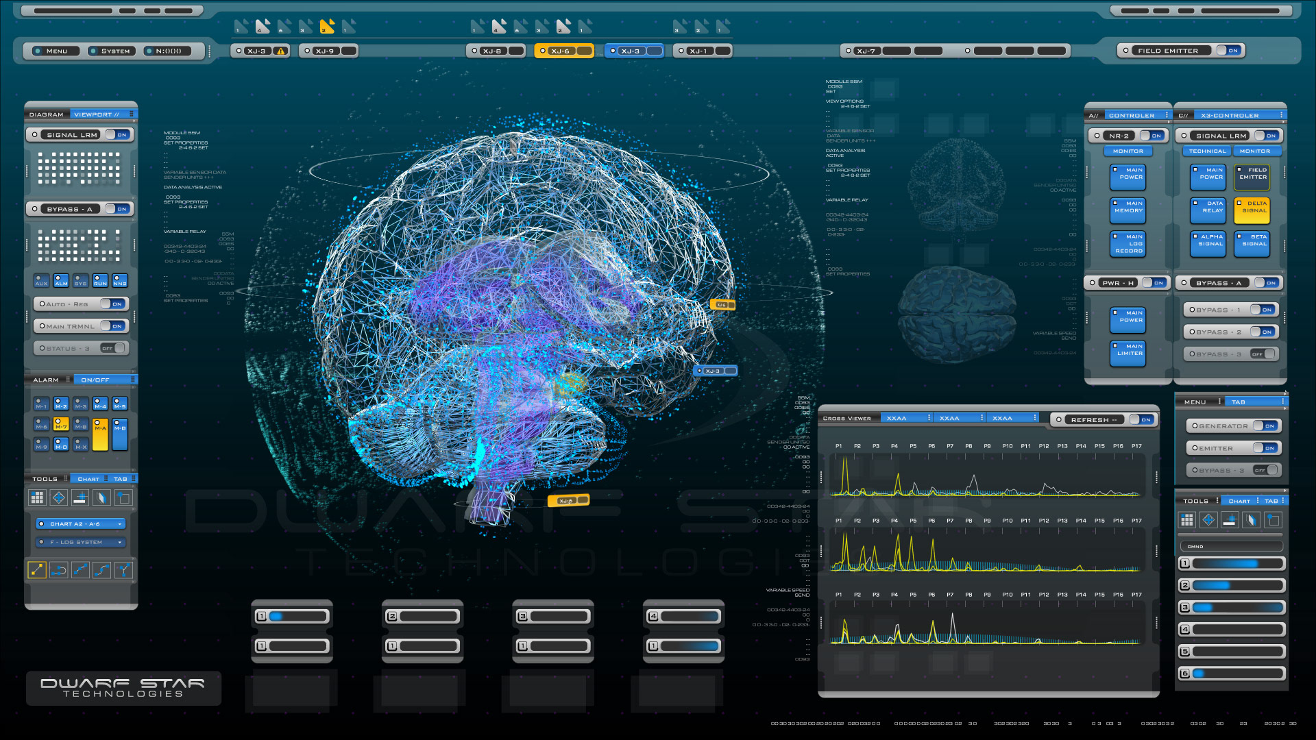
Task: Turn off the Auto-Reg toggle
Action: click(112, 304)
